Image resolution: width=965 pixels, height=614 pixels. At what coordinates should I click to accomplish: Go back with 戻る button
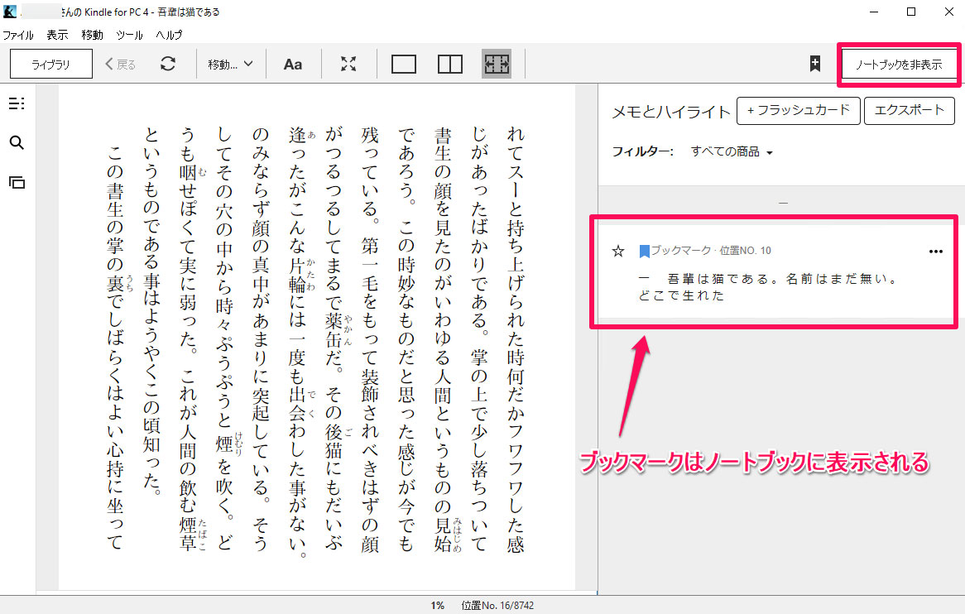point(121,64)
